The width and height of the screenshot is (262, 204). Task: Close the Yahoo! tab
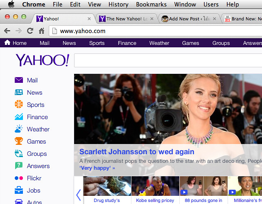89,19
